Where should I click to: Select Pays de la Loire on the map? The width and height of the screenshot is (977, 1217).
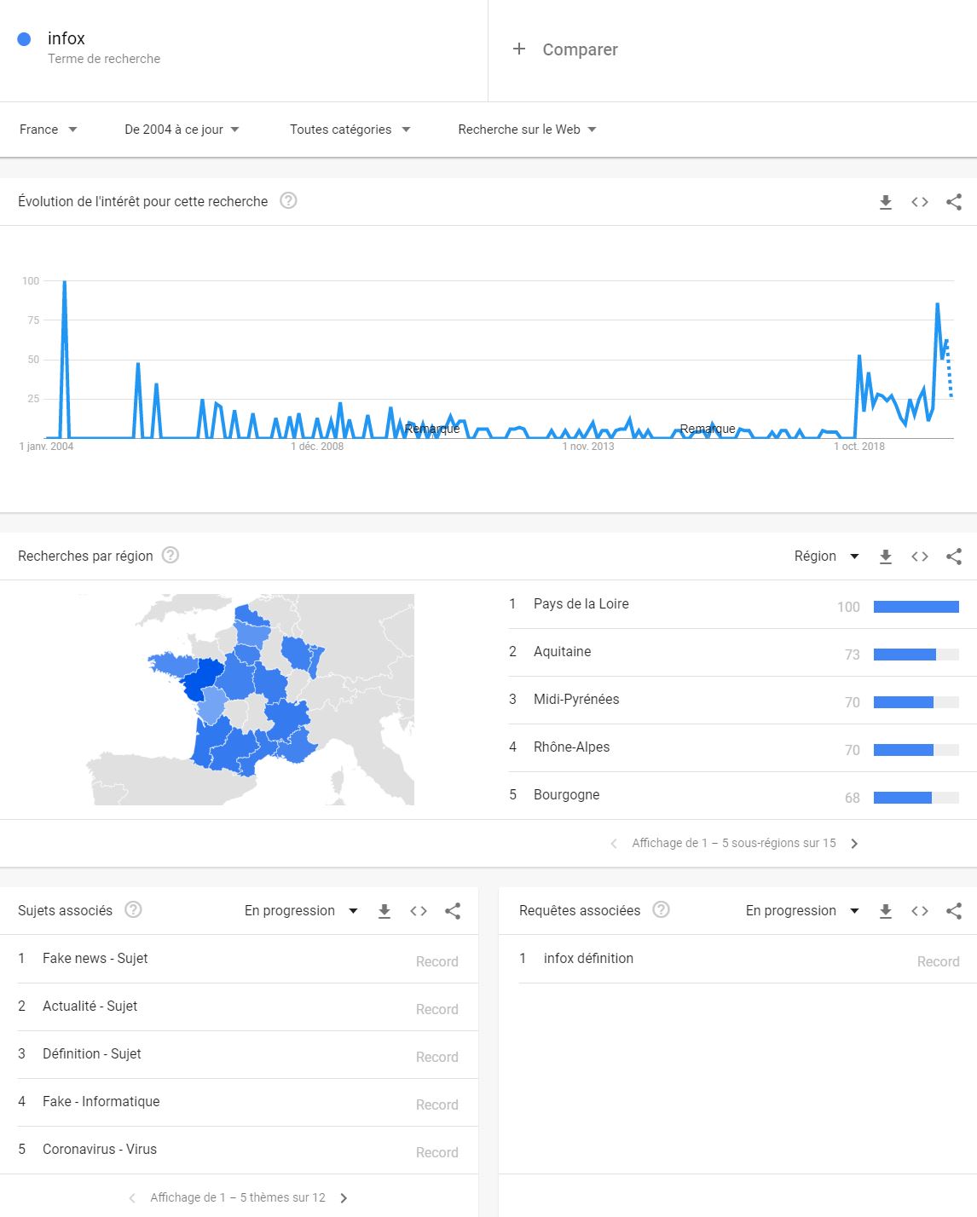(x=203, y=678)
